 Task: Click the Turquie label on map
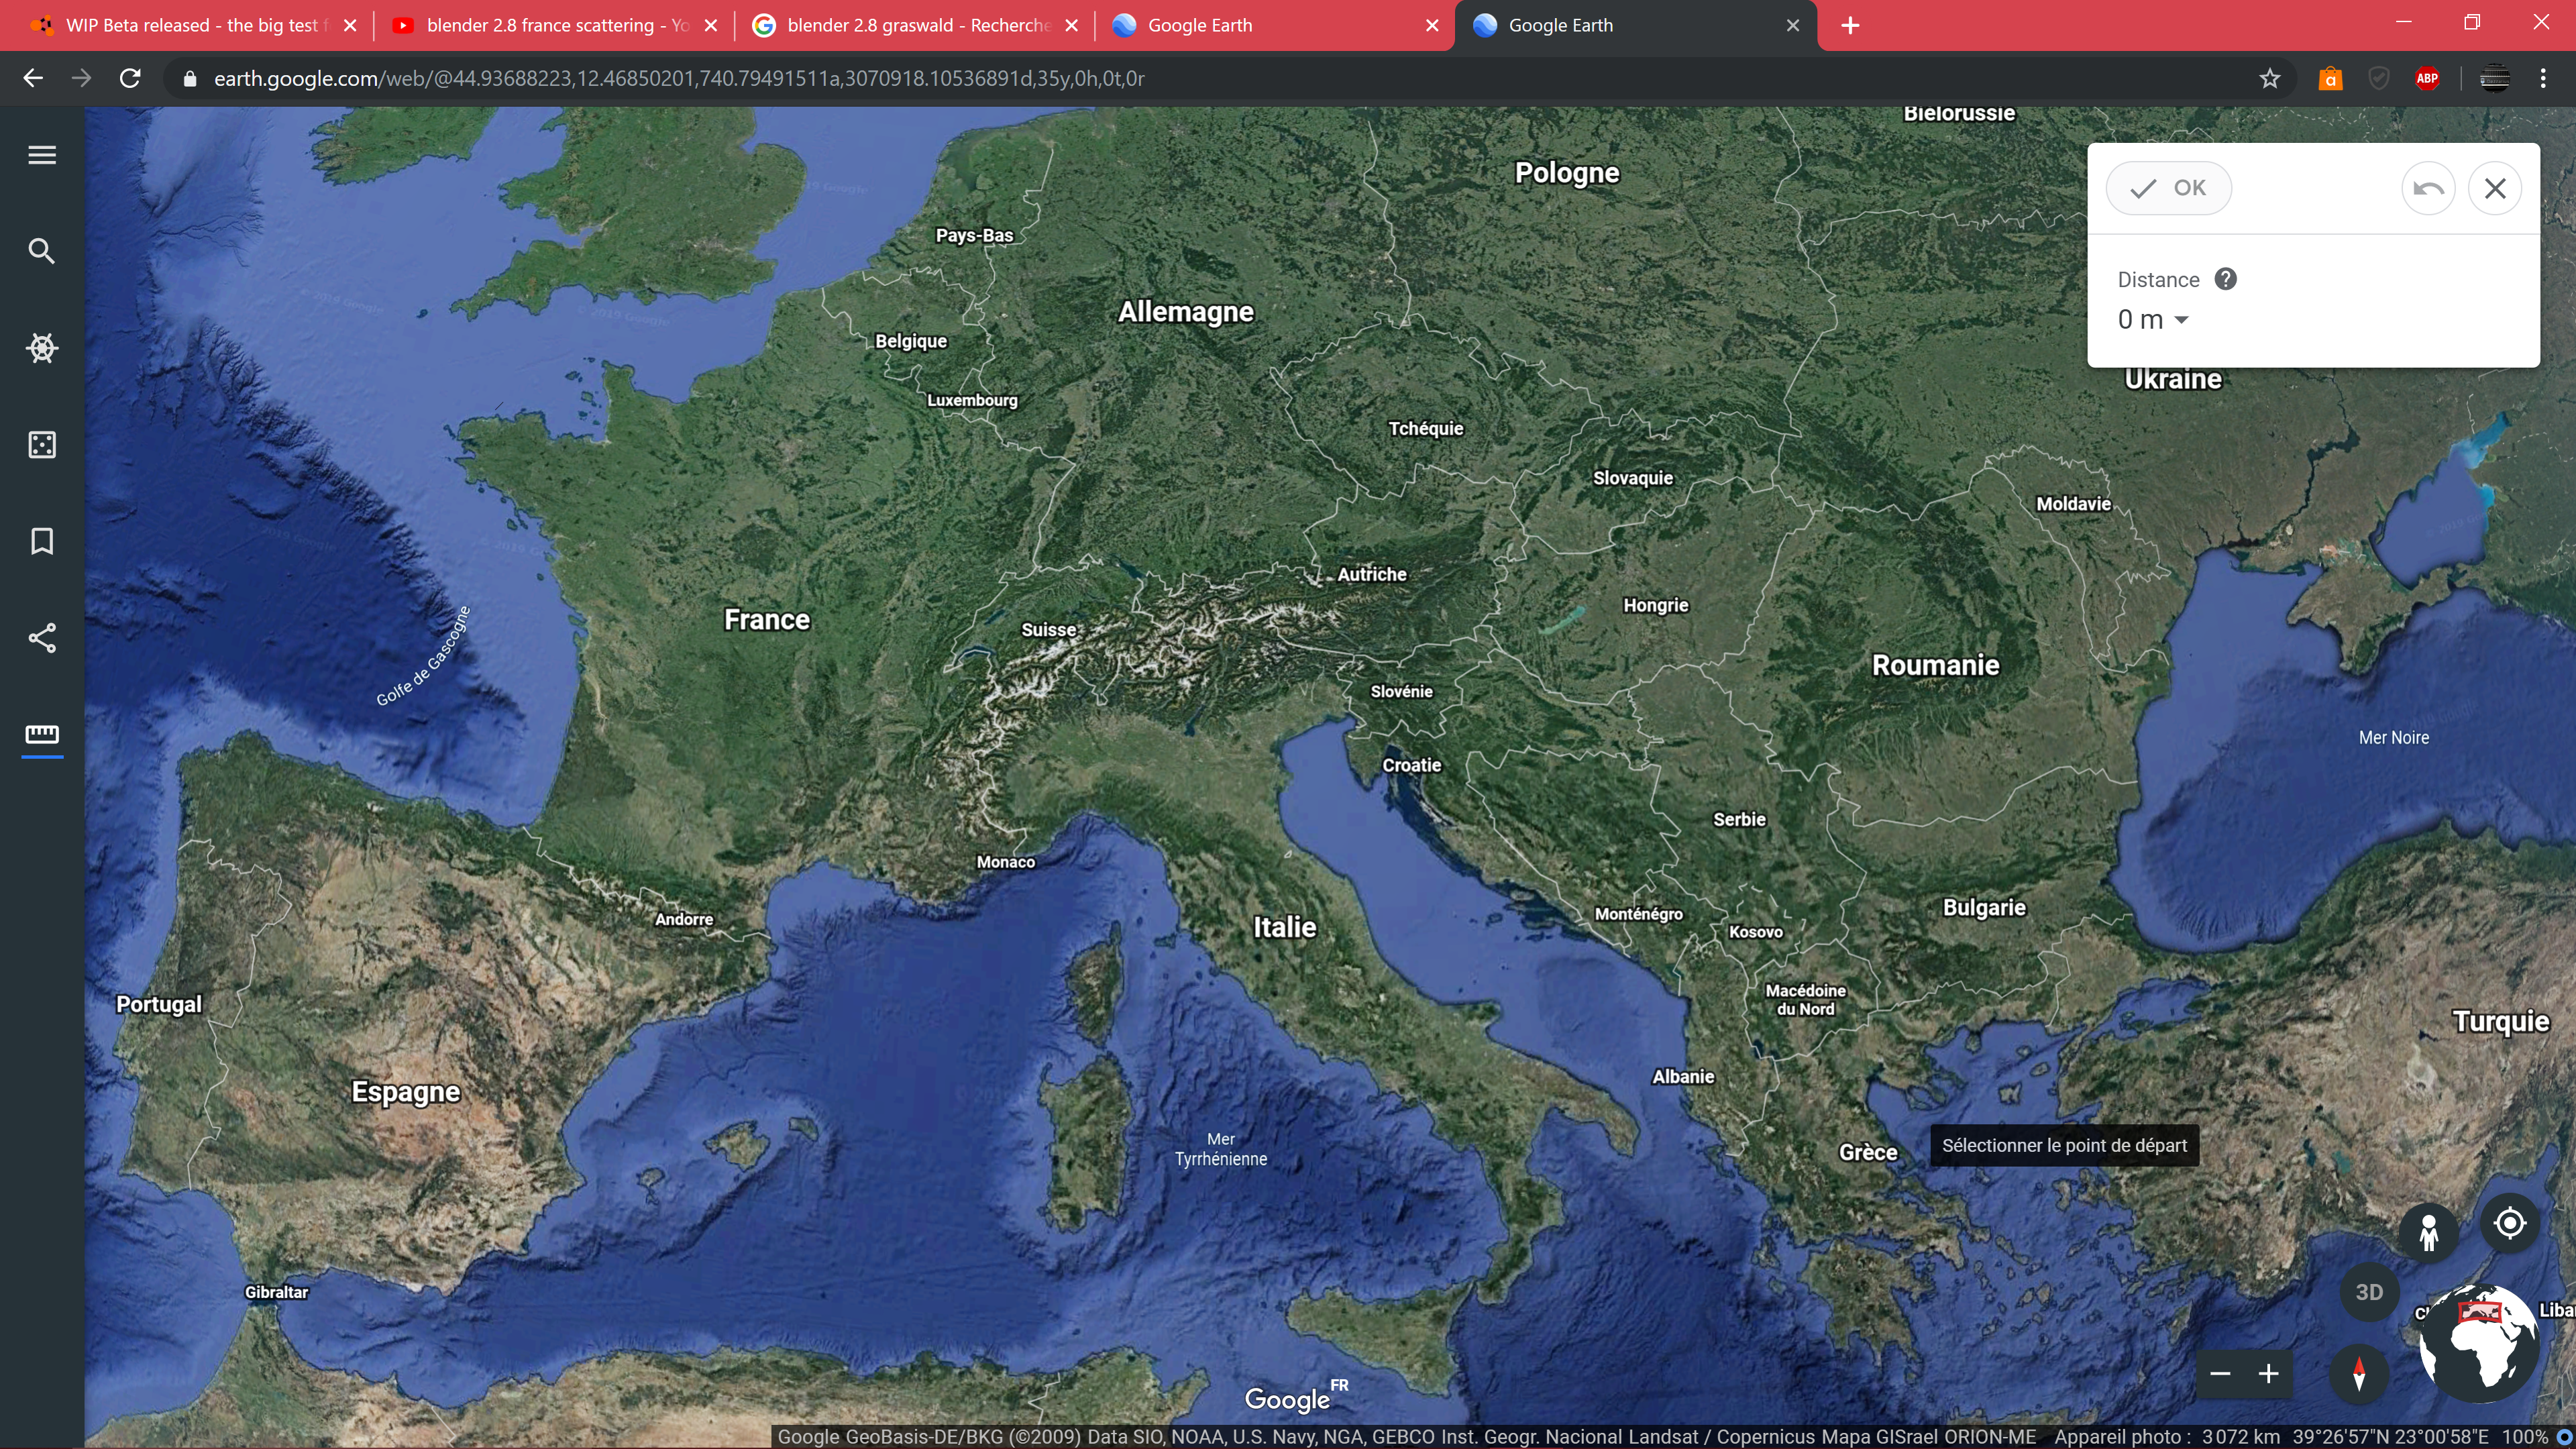2501,1021
